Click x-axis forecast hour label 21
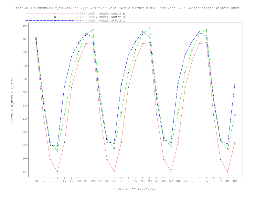Screen dimensions: 256x197 coord(86,181)
